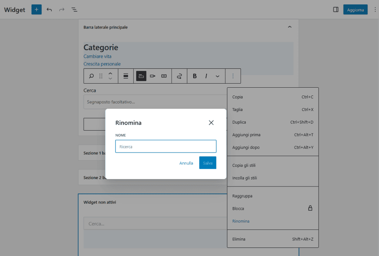Click the Cerca label text
Screen dimensions: 379x256
tap(90, 90)
